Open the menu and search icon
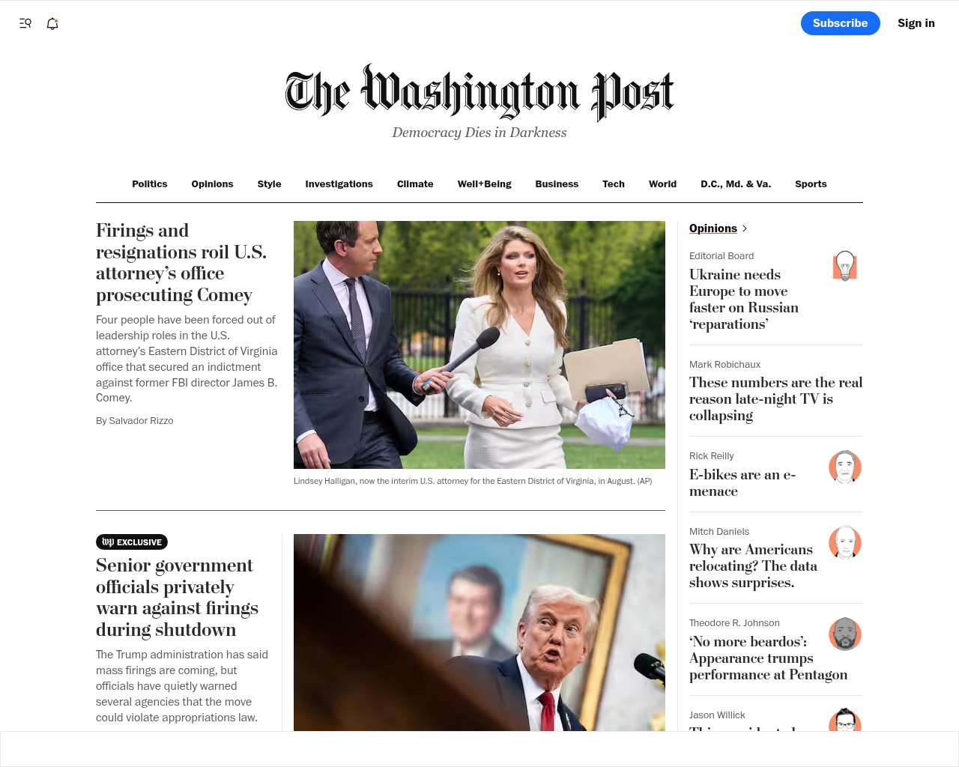 click(x=25, y=23)
